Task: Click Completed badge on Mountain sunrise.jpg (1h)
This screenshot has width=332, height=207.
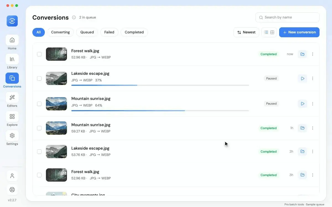Action: tap(269, 128)
